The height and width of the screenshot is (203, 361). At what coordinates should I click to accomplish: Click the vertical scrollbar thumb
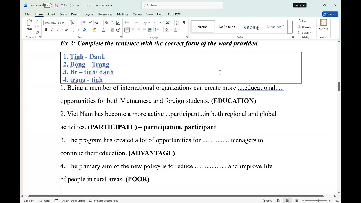coord(339,86)
